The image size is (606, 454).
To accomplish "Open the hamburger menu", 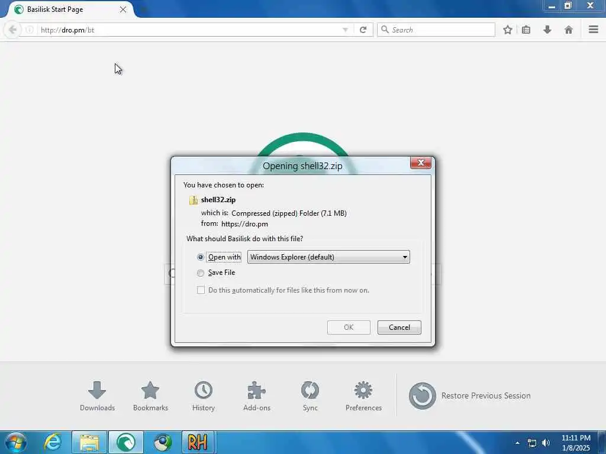I will (594, 30).
